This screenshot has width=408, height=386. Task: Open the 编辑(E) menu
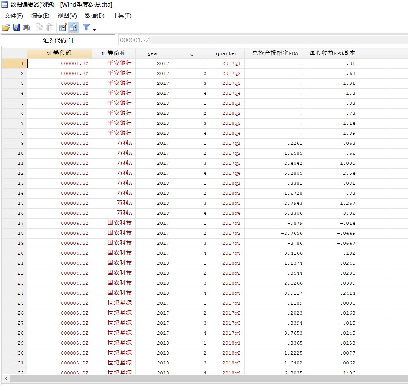click(40, 16)
